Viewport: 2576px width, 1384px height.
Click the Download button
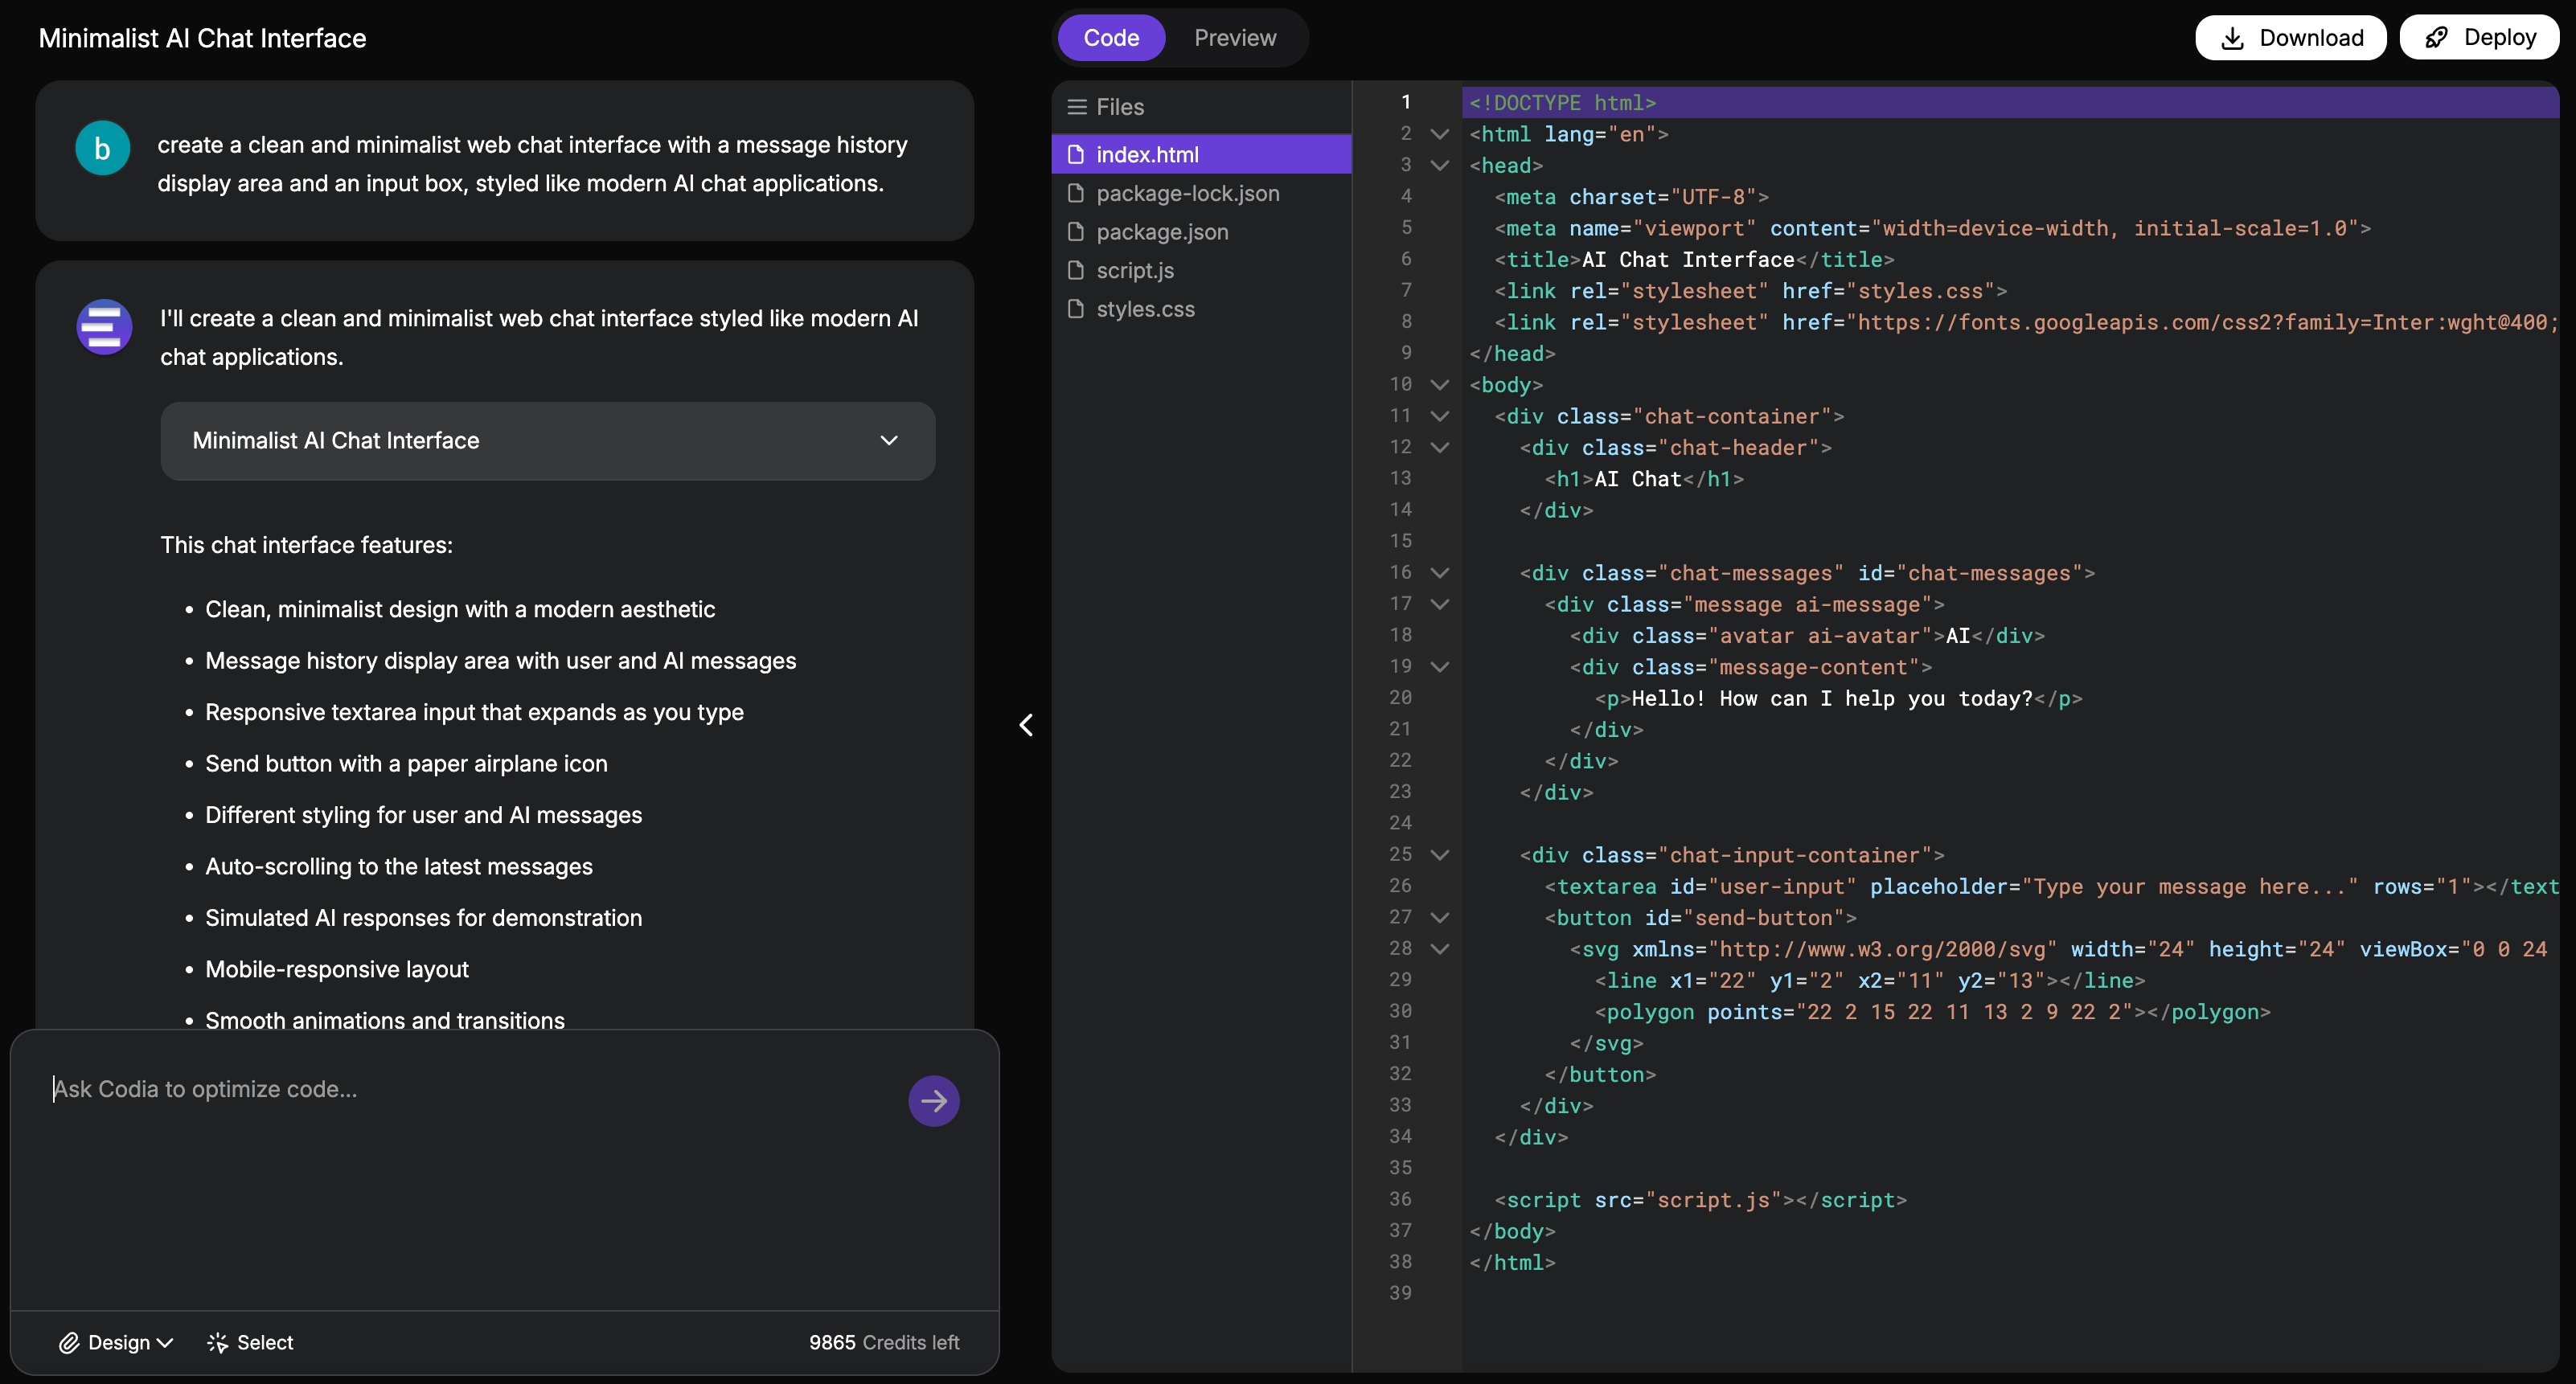[x=2290, y=37]
